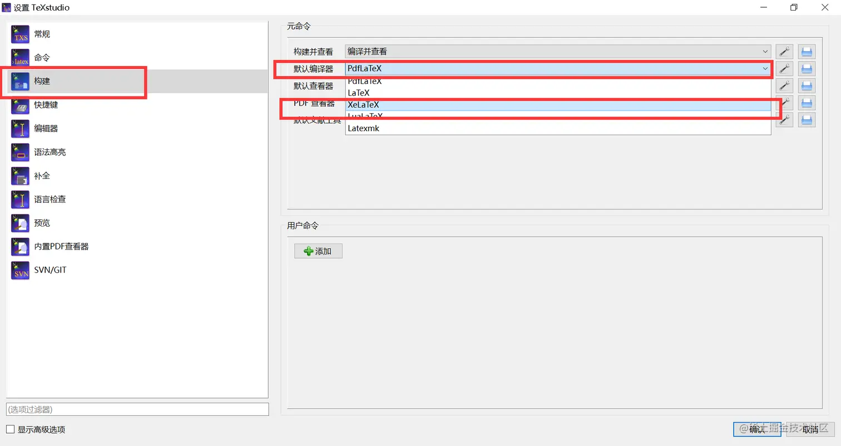The image size is (841, 446).
Task: Open the 预览 preview settings page
Action: (x=137, y=223)
